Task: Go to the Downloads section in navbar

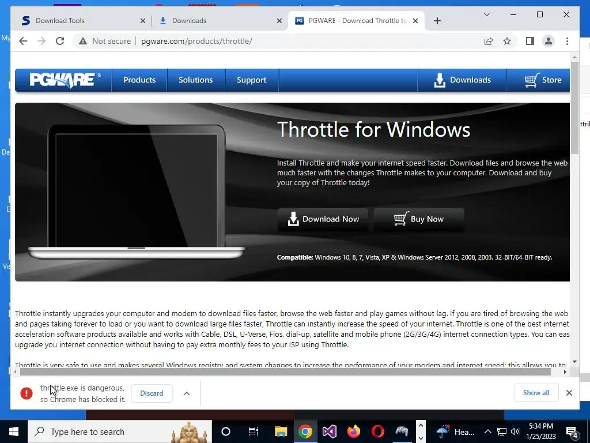Action: coord(462,80)
